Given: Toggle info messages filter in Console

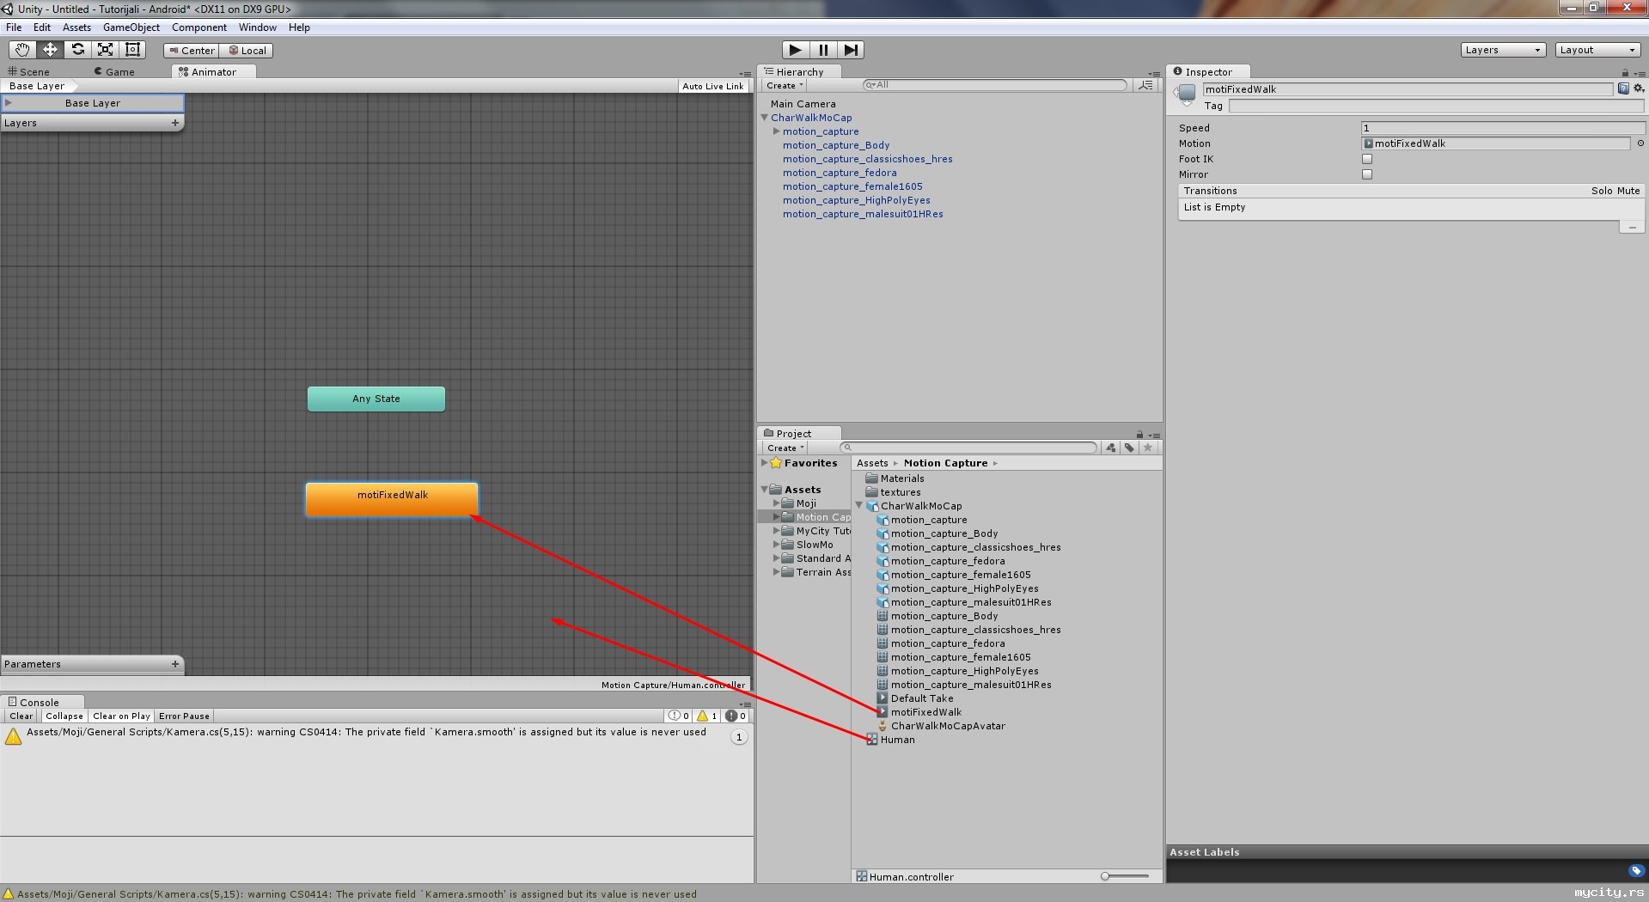Looking at the screenshot, I should pos(679,716).
